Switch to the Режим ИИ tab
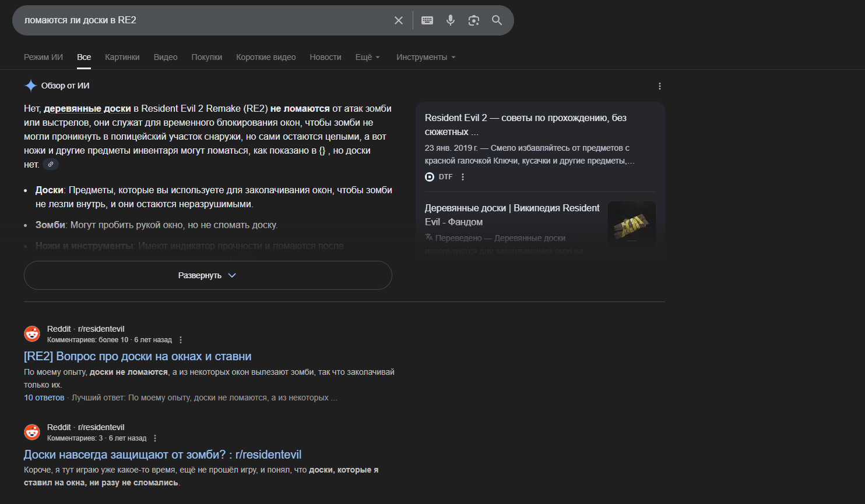This screenshot has height=504, width=865. (x=43, y=57)
